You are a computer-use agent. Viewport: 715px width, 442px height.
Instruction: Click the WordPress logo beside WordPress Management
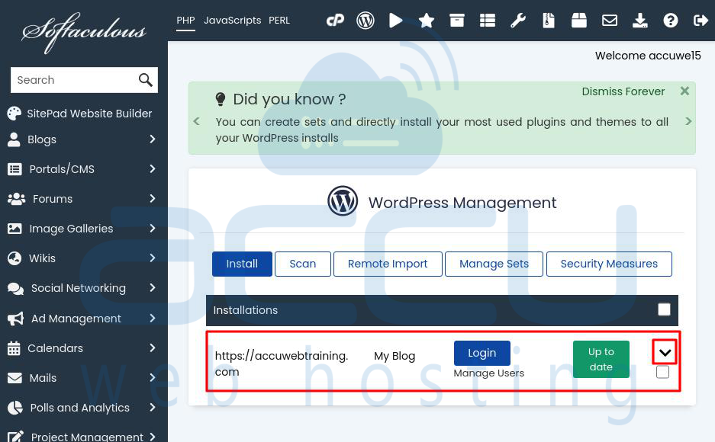pyautogui.click(x=343, y=200)
